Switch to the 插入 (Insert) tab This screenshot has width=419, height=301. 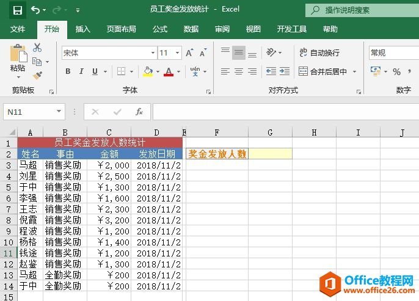[x=83, y=29]
